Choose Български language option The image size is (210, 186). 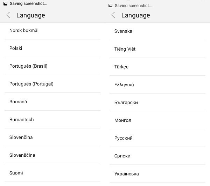coord(126,102)
